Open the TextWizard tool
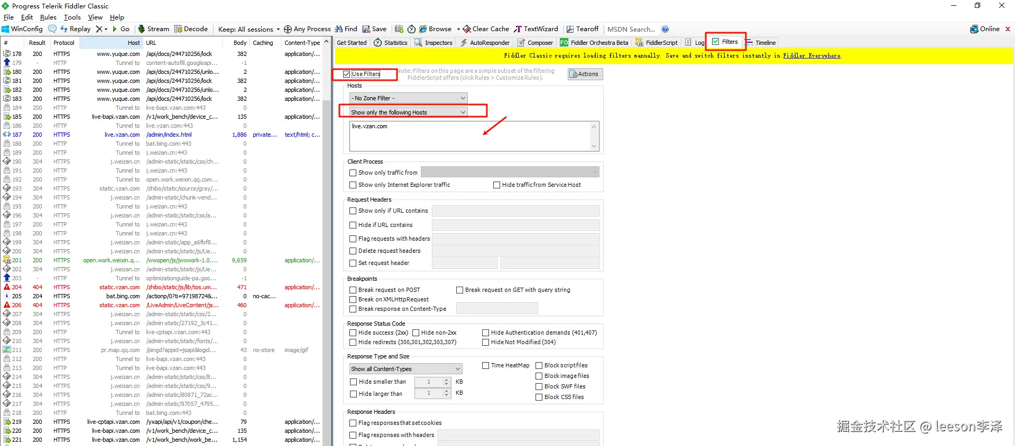This screenshot has width=1015, height=446. tap(536, 29)
